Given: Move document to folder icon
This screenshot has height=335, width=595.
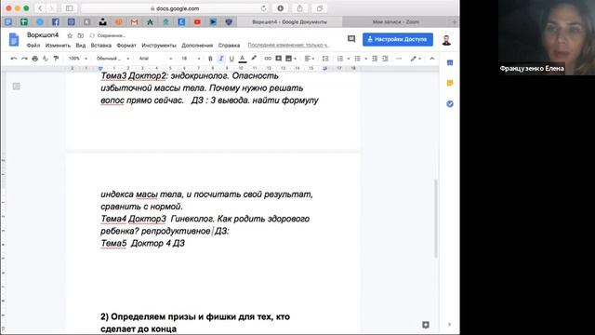Looking at the screenshot, I should click(x=81, y=35).
